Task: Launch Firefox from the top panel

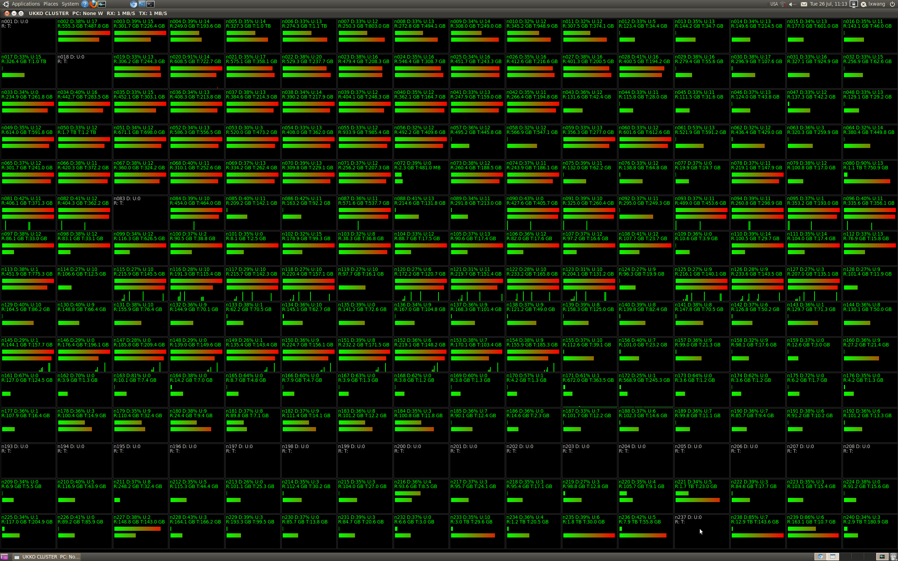Action: 93,4
